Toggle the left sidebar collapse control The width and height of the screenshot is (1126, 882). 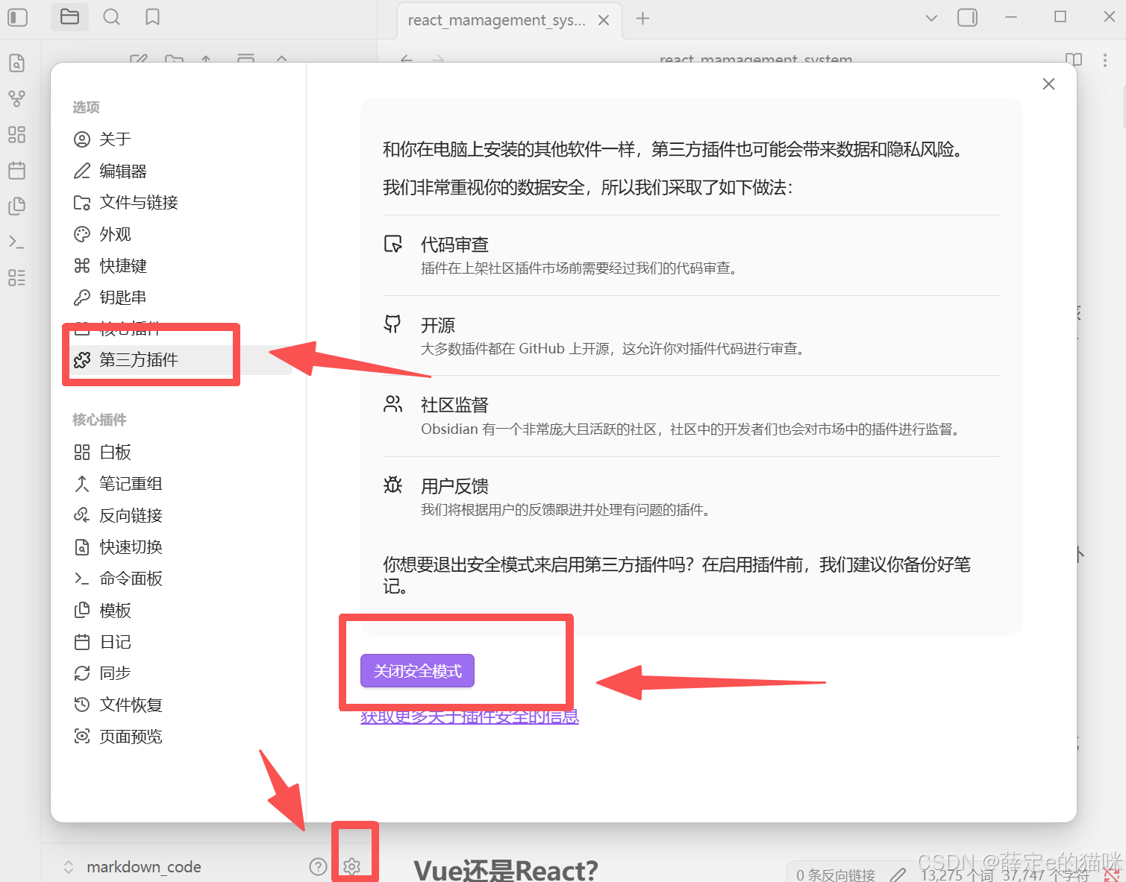tap(16, 16)
